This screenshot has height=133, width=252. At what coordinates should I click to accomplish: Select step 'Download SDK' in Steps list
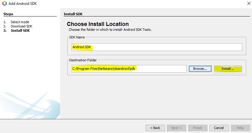coord(22,26)
